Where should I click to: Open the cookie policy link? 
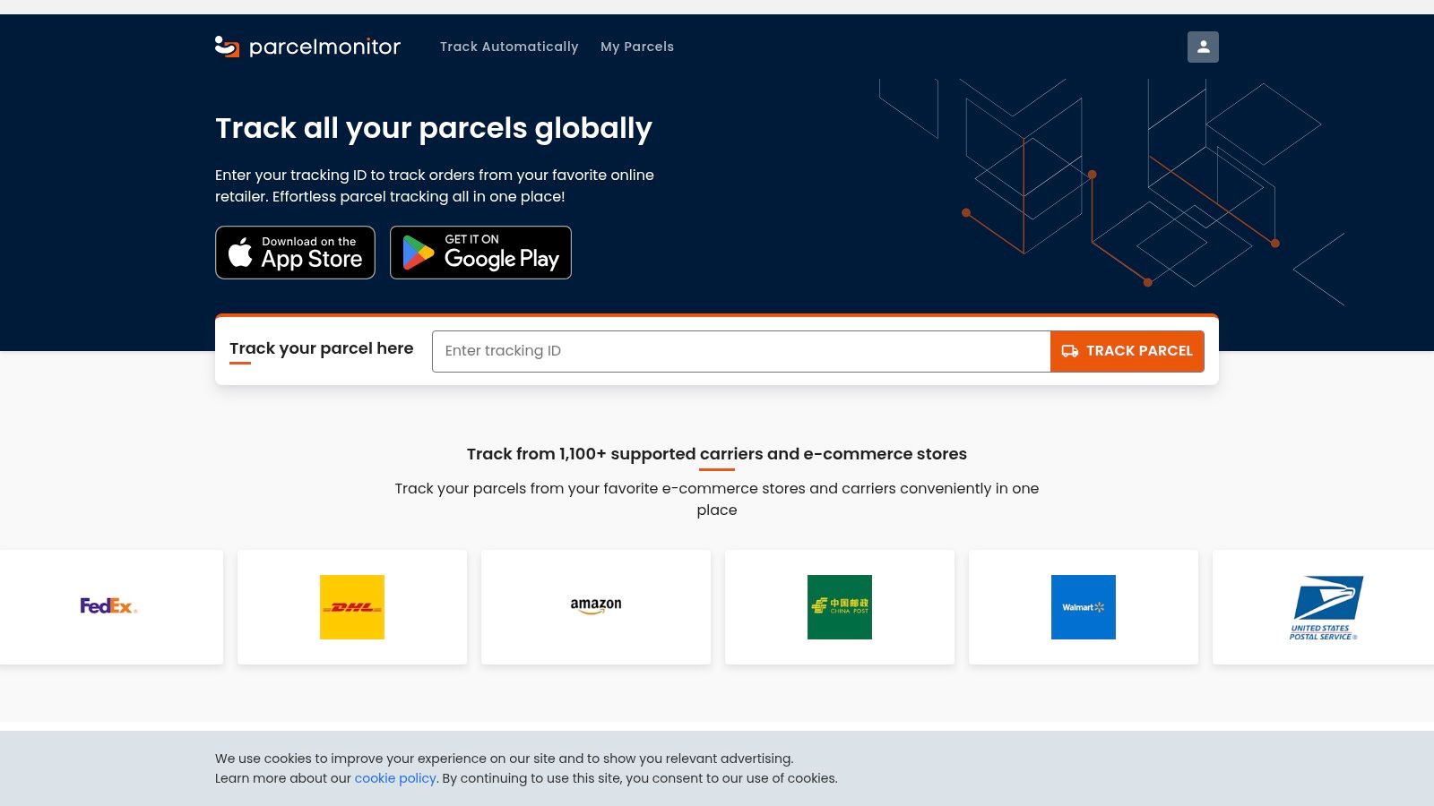(395, 778)
